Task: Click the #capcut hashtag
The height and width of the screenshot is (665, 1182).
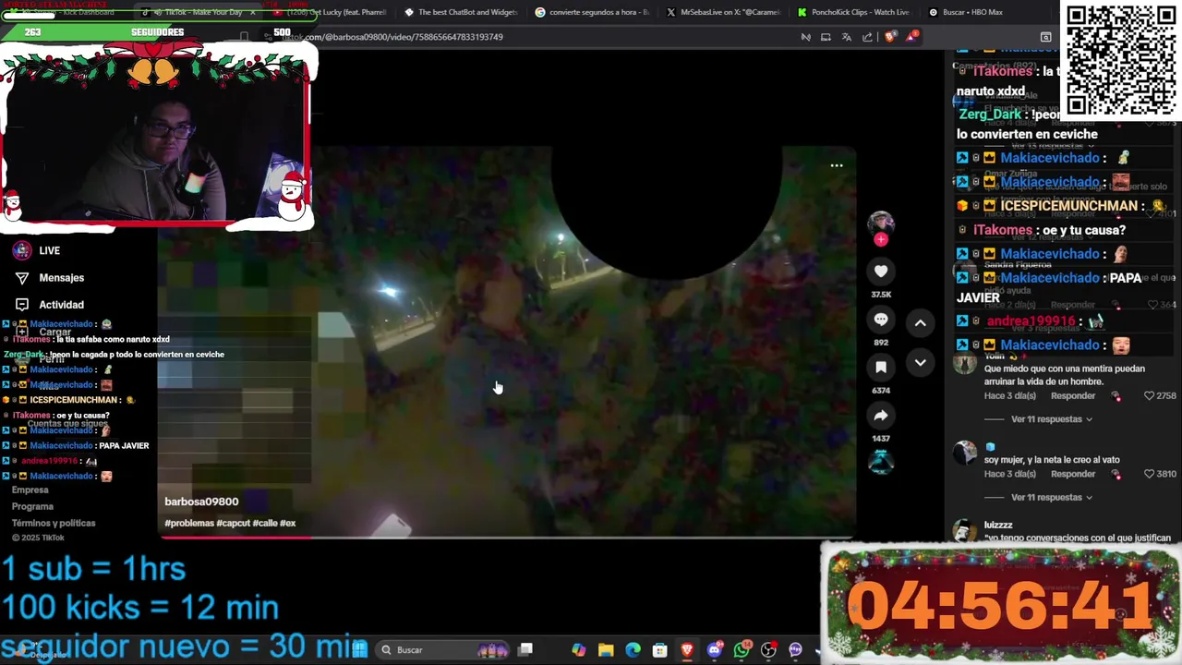Action: (233, 523)
